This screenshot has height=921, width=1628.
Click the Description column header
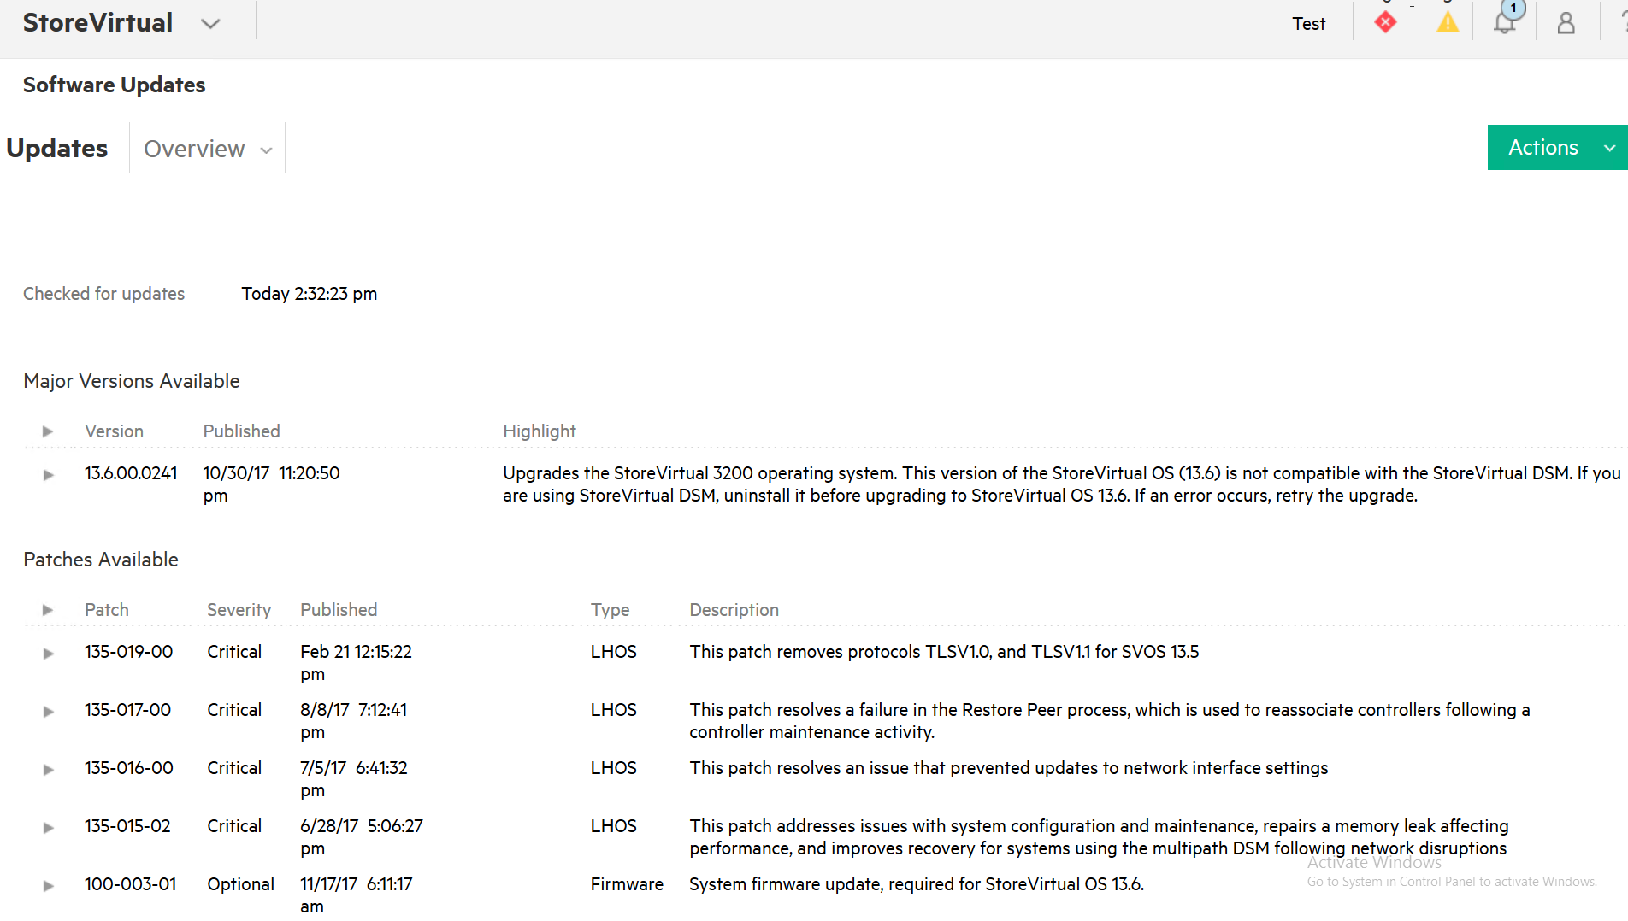point(734,610)
